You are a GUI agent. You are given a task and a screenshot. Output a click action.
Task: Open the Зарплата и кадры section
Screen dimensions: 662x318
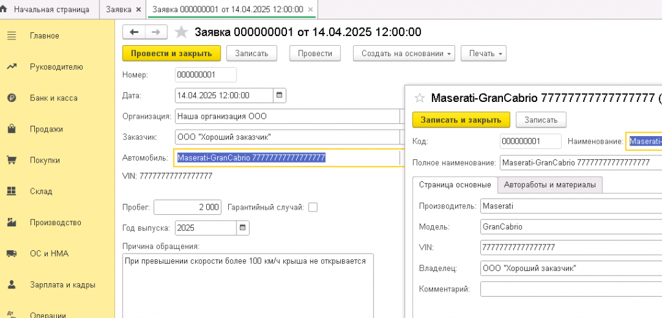click(x=63, y=284)
